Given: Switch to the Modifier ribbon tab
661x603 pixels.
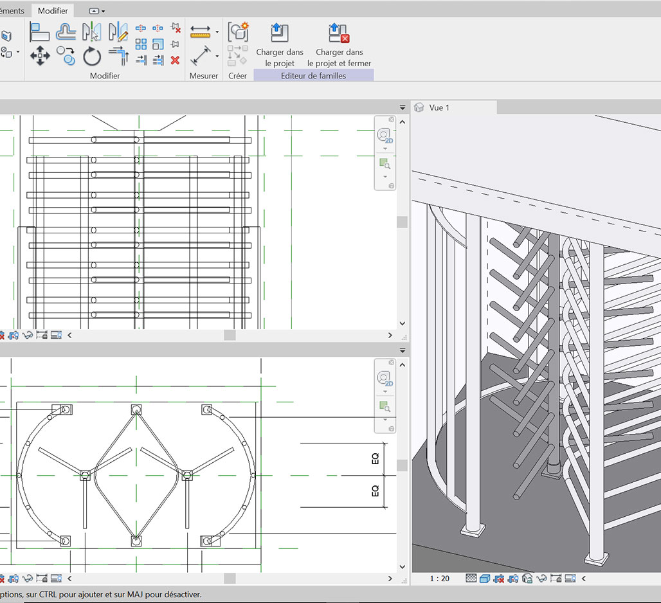Looking at the screenshot, I should [53, 11].
